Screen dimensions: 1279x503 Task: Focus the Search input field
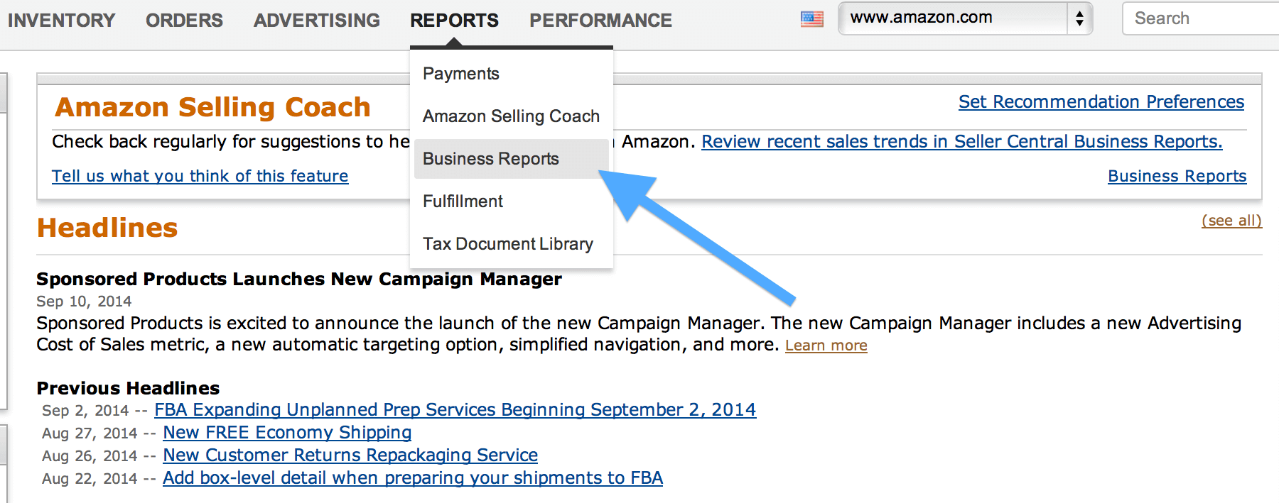pyautogui.click(x=1201, y=18)
